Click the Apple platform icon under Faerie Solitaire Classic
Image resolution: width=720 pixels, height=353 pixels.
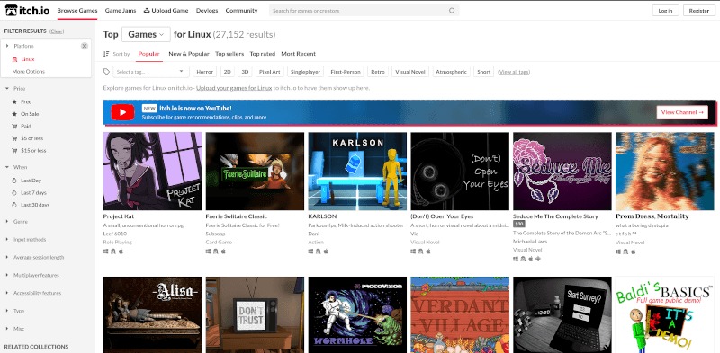point(223,252)
